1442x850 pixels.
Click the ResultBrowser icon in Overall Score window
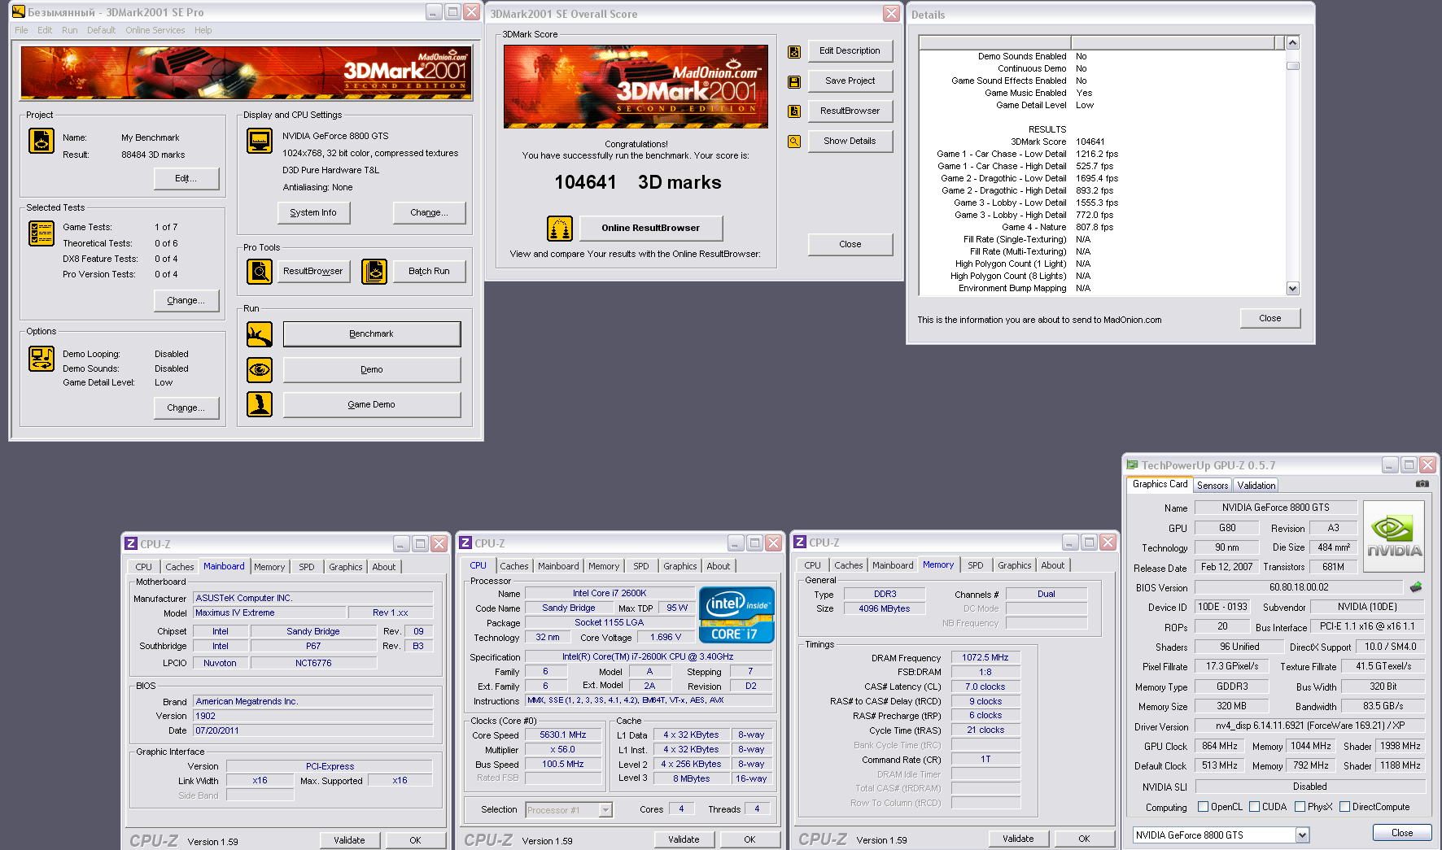(x=794, y=111)
